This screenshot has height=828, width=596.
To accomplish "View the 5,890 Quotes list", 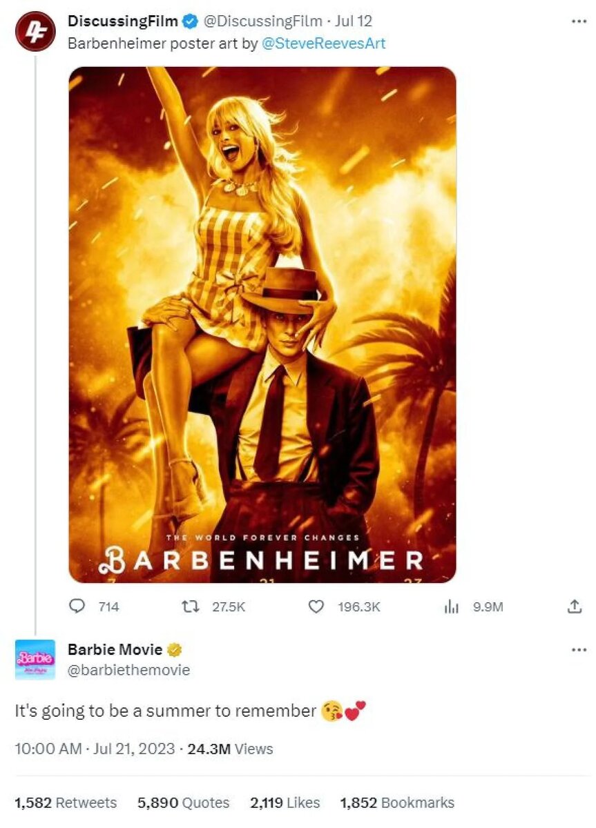I will coord(184,802).
